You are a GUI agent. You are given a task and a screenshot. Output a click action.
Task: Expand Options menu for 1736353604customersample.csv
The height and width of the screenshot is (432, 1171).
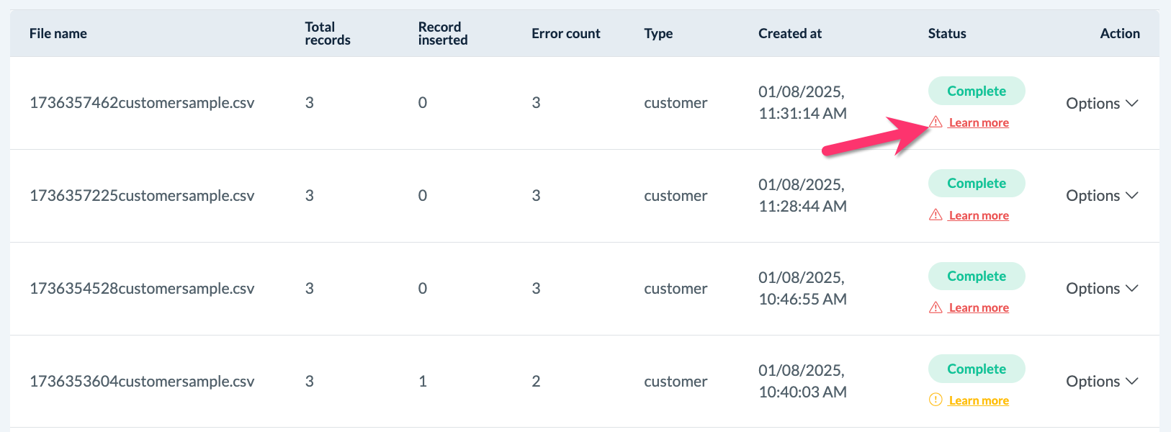pyautogui.click(x=1102, y=382)
